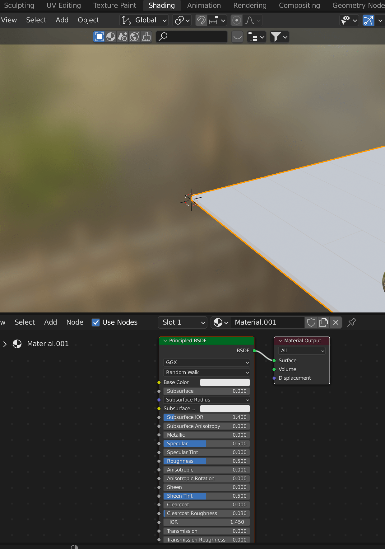
Task: Toggle the show gizmo button
Action: click(368, 21)
